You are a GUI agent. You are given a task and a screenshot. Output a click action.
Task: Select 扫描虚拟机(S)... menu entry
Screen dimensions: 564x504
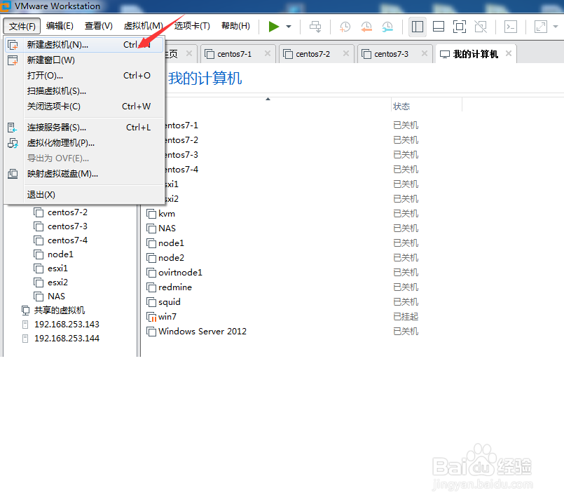[x=84, y=91]
